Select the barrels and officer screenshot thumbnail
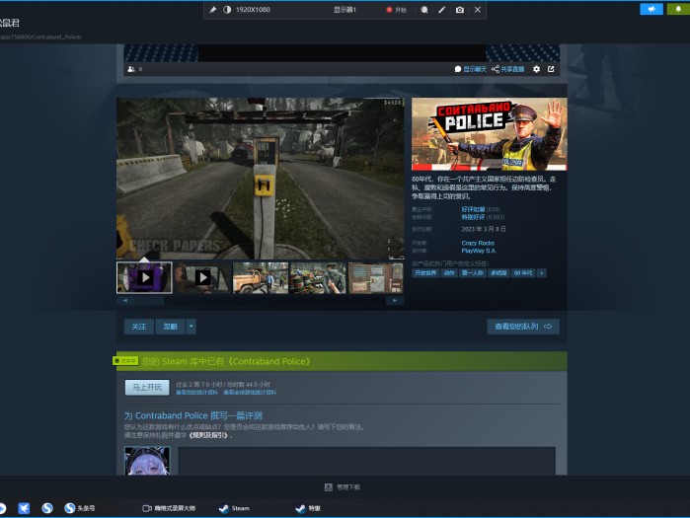Image resolution: width=690 pixels, height=518 pixels. pyautogui.click(x=318, y=277)
